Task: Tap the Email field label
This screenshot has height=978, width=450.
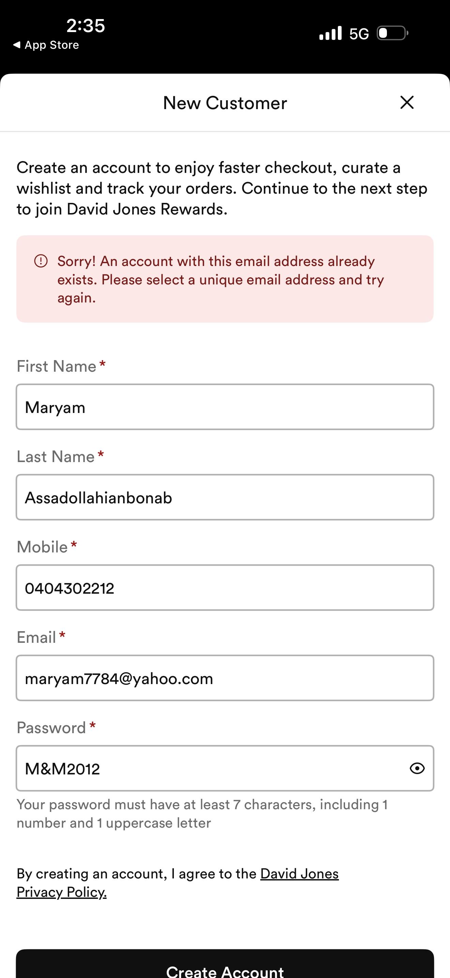Action: coord(36,637)
